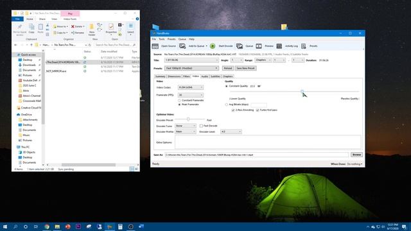Open the Encoder Profile dropdown
The image size is (411, 231).
[x=186, y=132]
